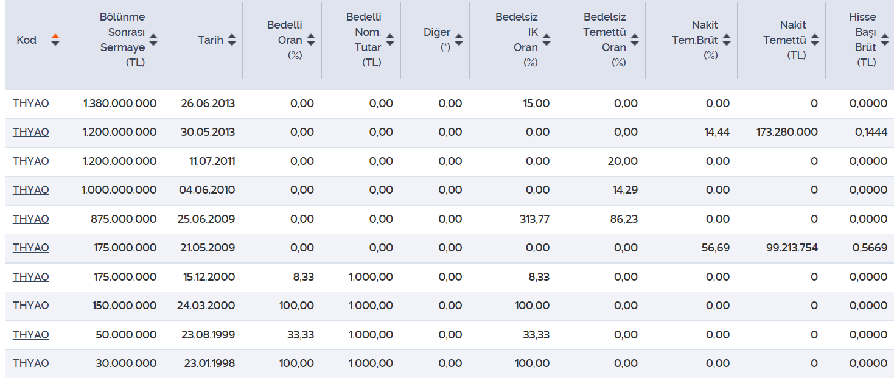
Task: Open THYAO link for the 25.06.2009 row
Action: click(x=30, y=219)
